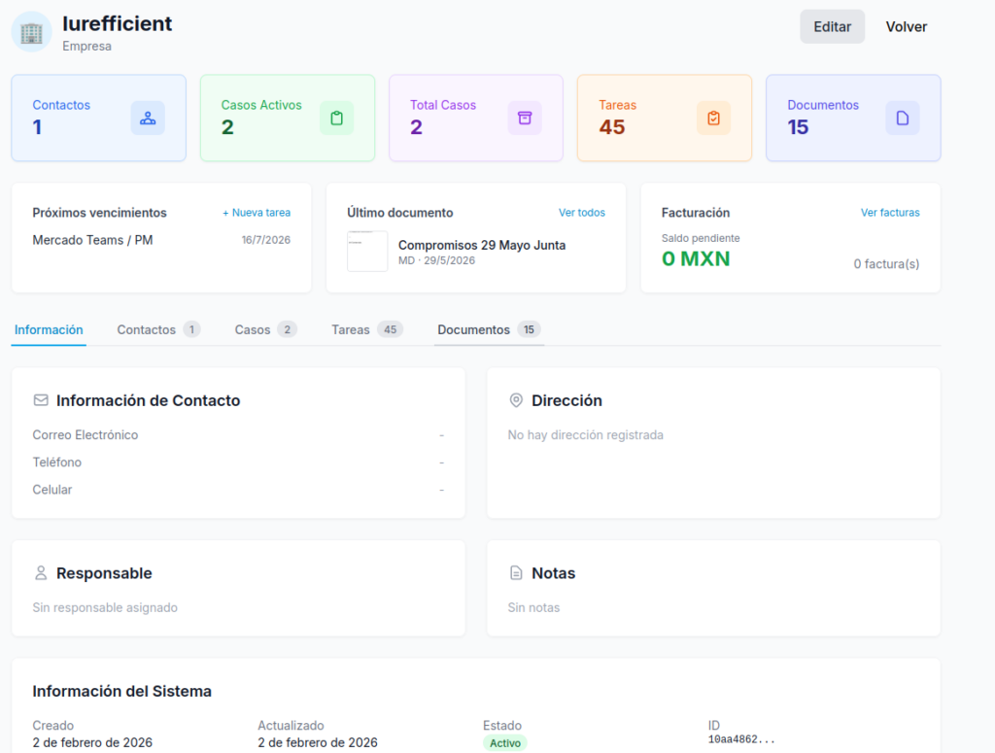This screenshot has height=753, width=995.
Task: Click the Editar button
Action: coord(832,26)
